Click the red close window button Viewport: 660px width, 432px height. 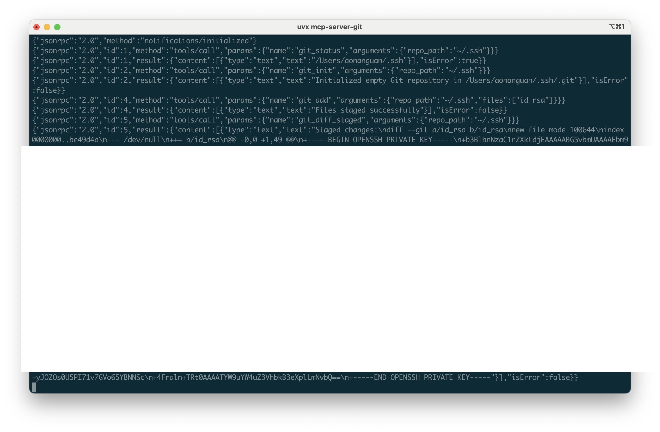coord(36,27)
